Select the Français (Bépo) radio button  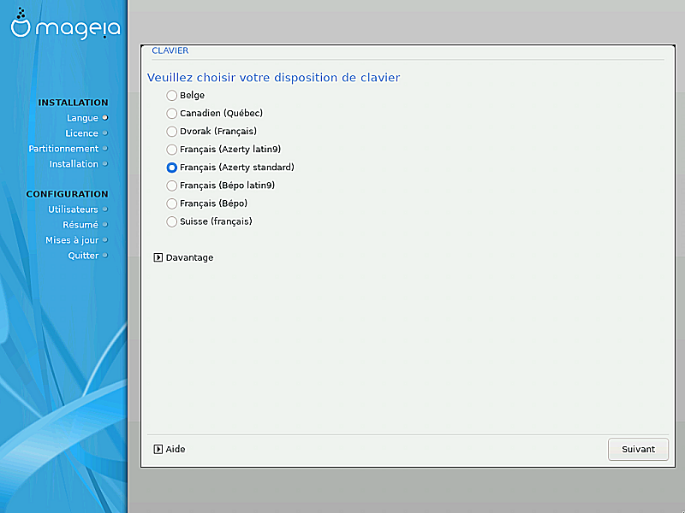point(172,203)
